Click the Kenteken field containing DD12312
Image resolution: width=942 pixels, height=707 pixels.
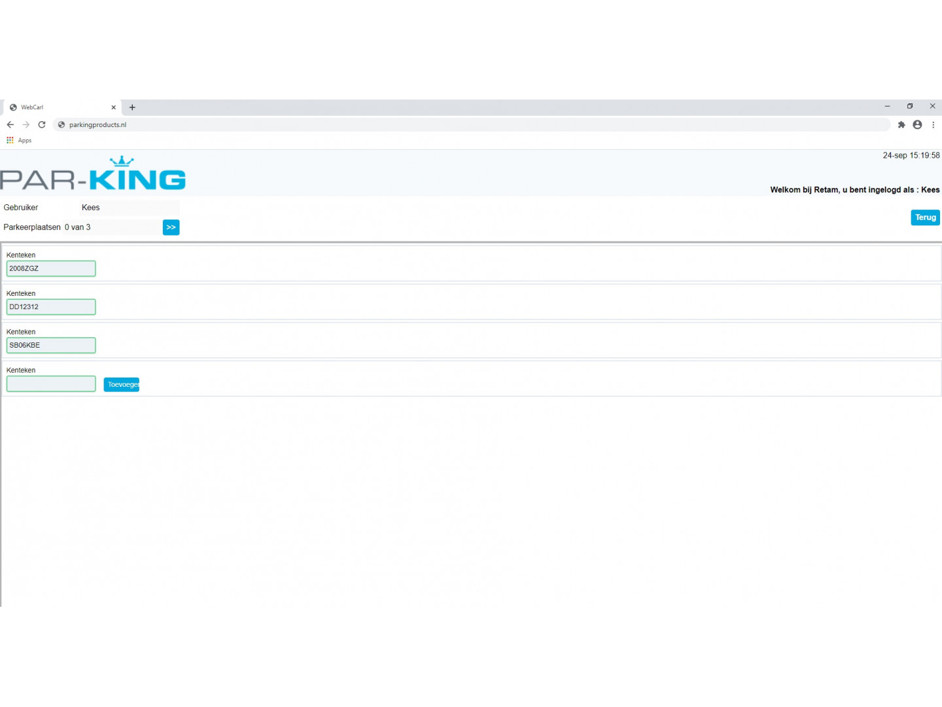click(51, 307)
